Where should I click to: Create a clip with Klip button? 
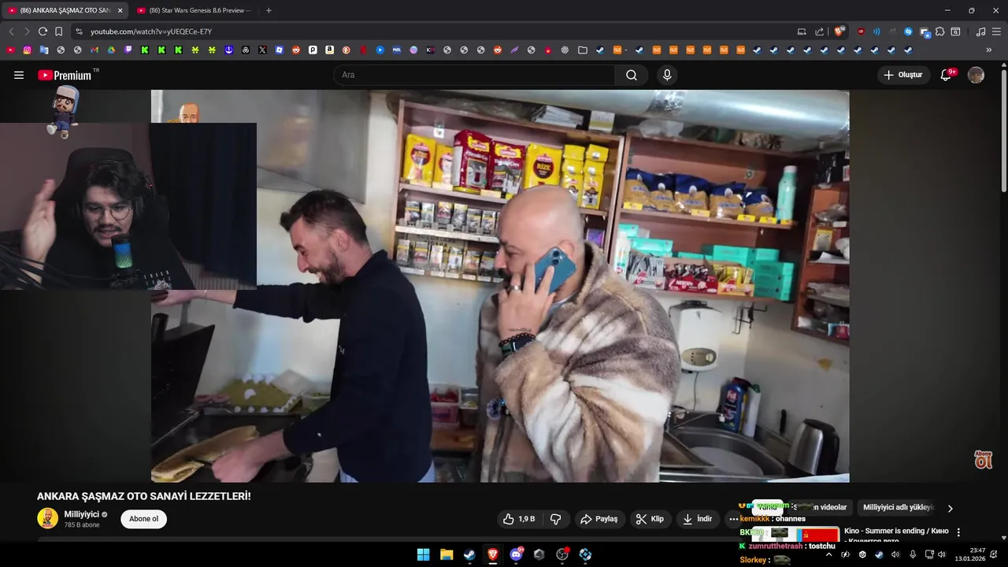tap(650, 519)
